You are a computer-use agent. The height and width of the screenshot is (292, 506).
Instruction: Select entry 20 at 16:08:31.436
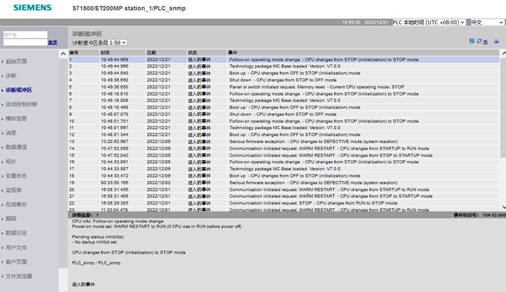coord(283,189)
